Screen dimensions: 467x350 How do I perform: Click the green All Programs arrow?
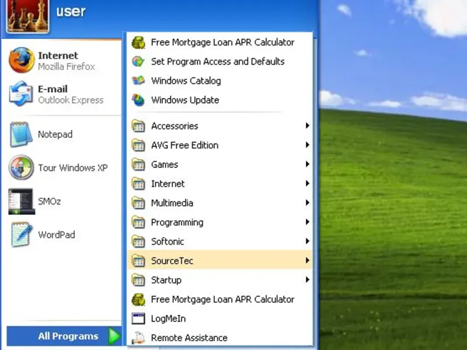tap(114, 336)
